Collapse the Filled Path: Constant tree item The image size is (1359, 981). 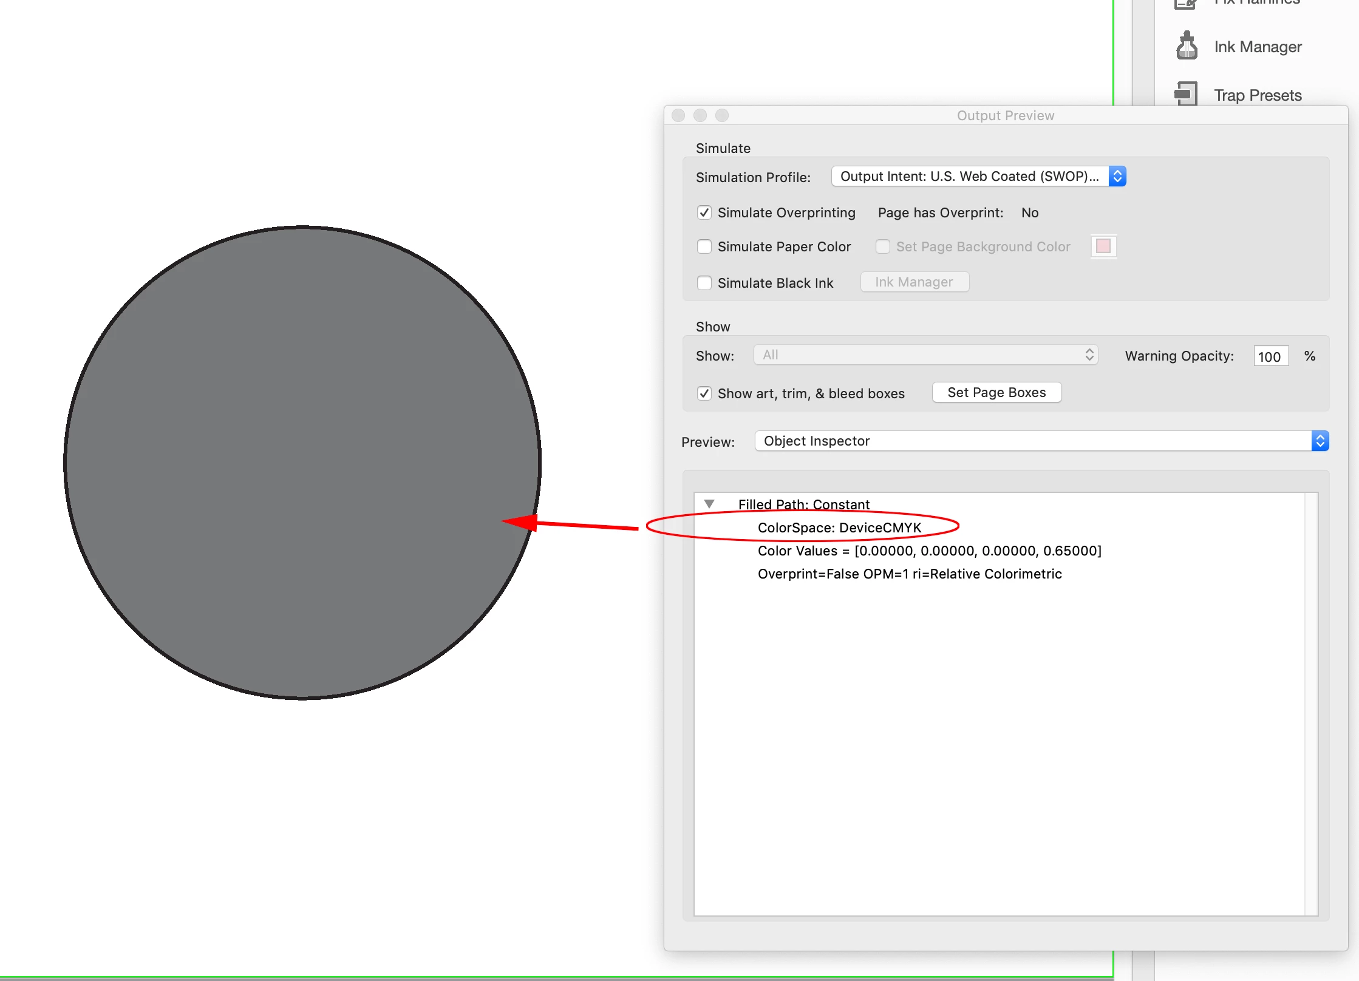pos(709,504)
